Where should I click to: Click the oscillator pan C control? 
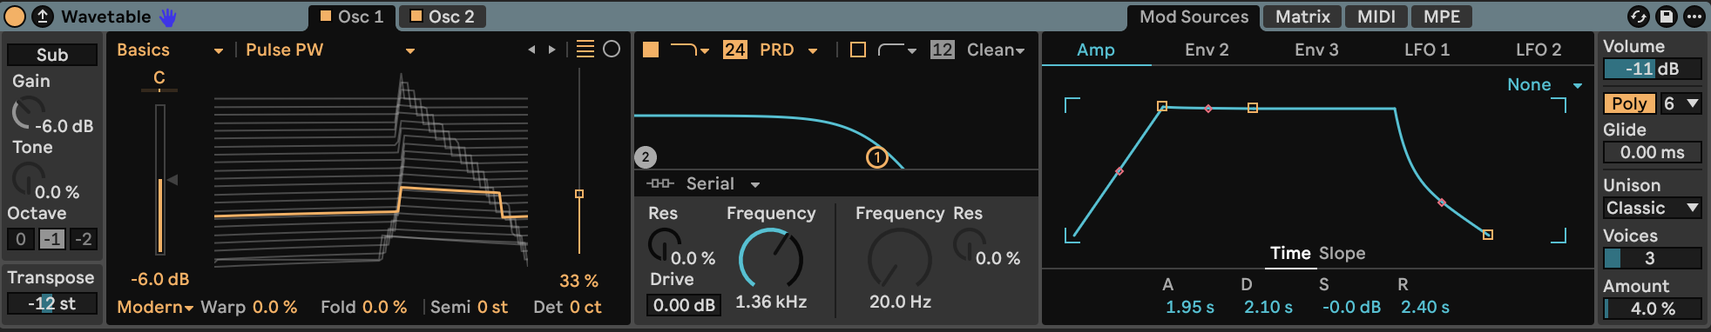pyautogui.click(x=159, y=79)
